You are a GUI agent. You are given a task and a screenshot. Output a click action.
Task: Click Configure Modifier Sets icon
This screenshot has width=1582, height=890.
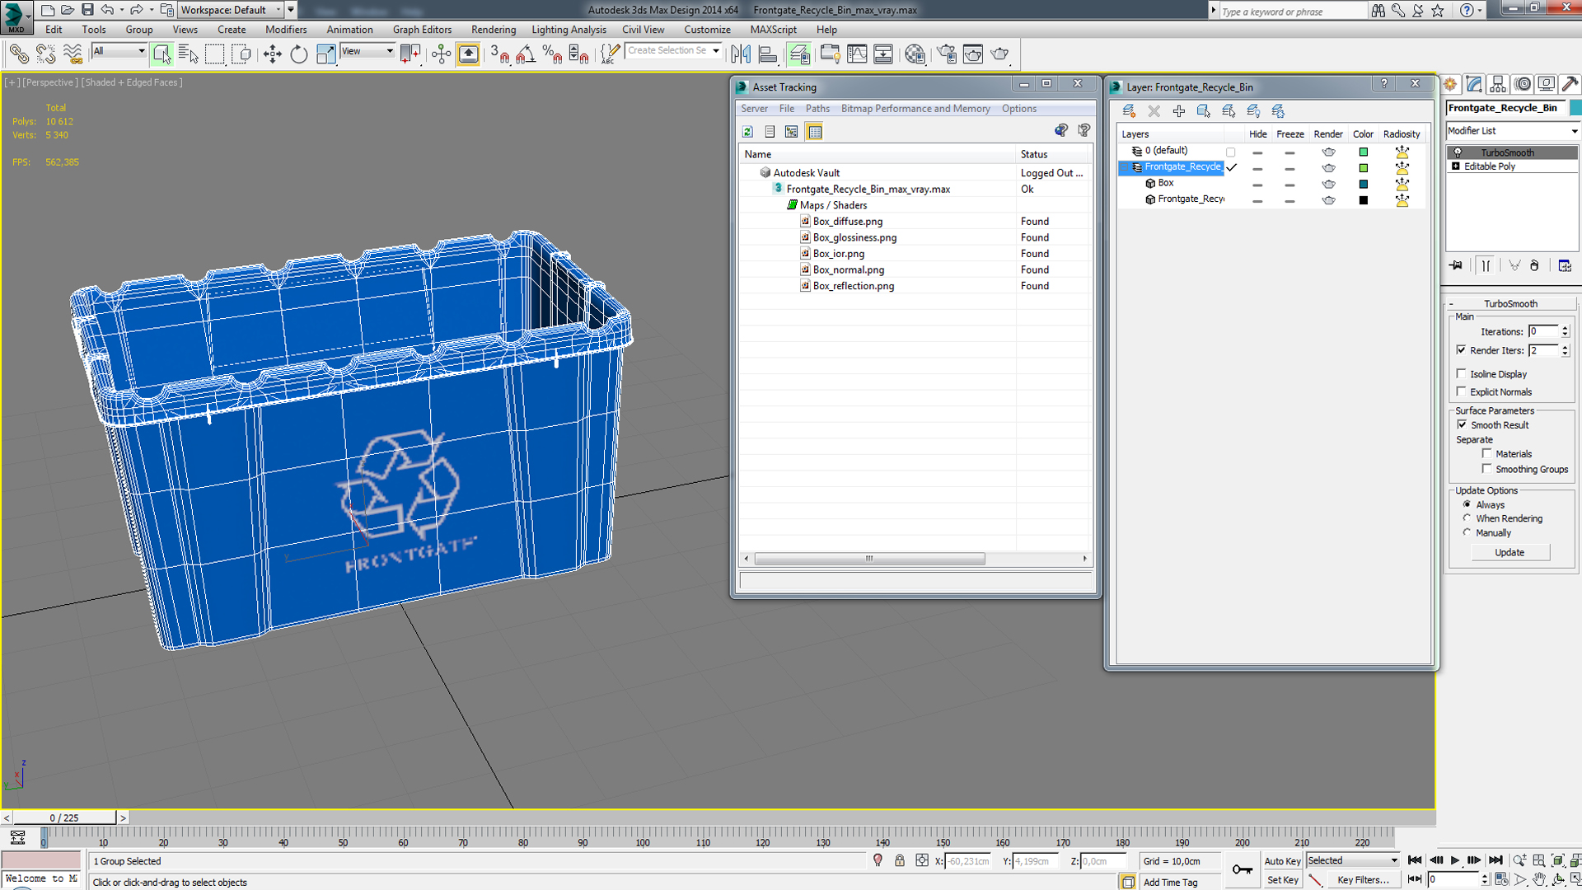tap(1565, 265)
